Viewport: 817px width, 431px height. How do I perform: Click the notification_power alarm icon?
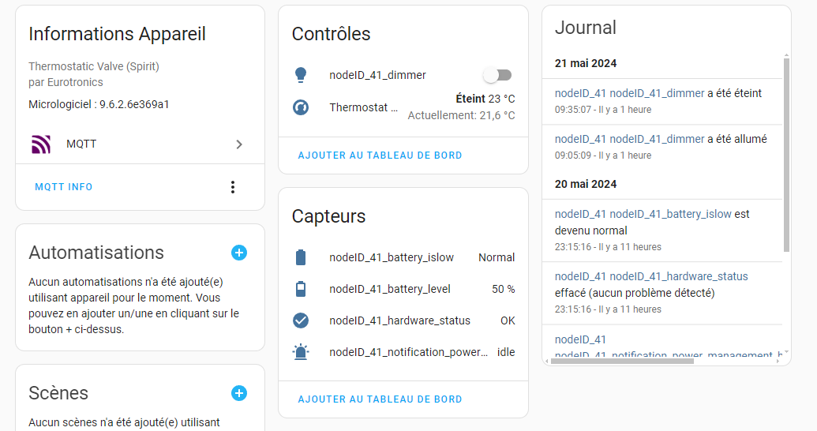(300, 352)
